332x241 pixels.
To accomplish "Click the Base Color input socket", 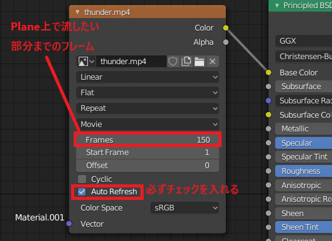I will point(268,72).
